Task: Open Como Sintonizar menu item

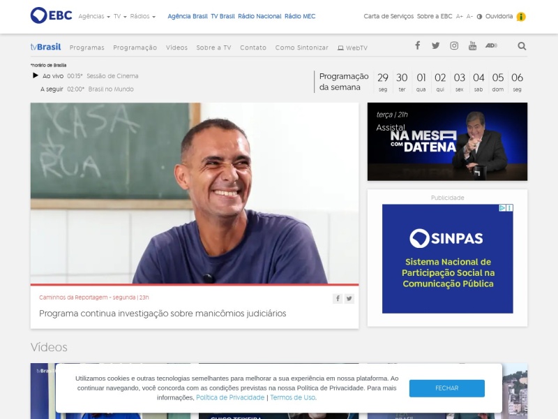Action: pos(302,47)
